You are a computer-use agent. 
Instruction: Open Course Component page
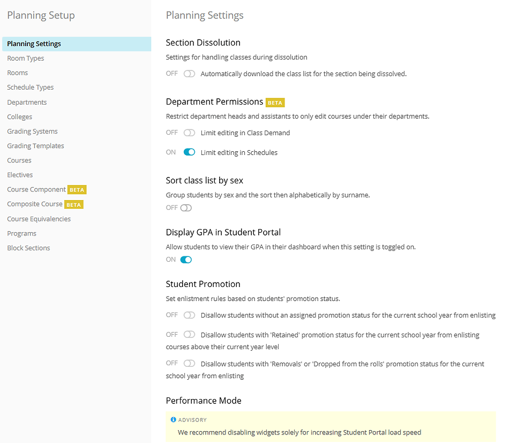(x=36, y=190)
